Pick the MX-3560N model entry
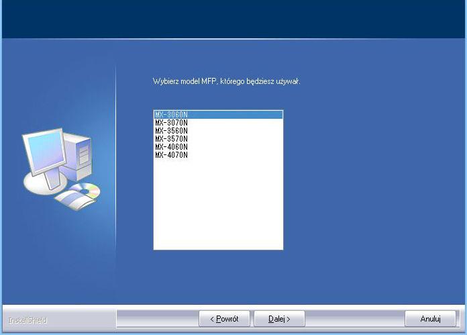This screenshot has width=467, height=335. pyautogui.click(x=218, y=130)
